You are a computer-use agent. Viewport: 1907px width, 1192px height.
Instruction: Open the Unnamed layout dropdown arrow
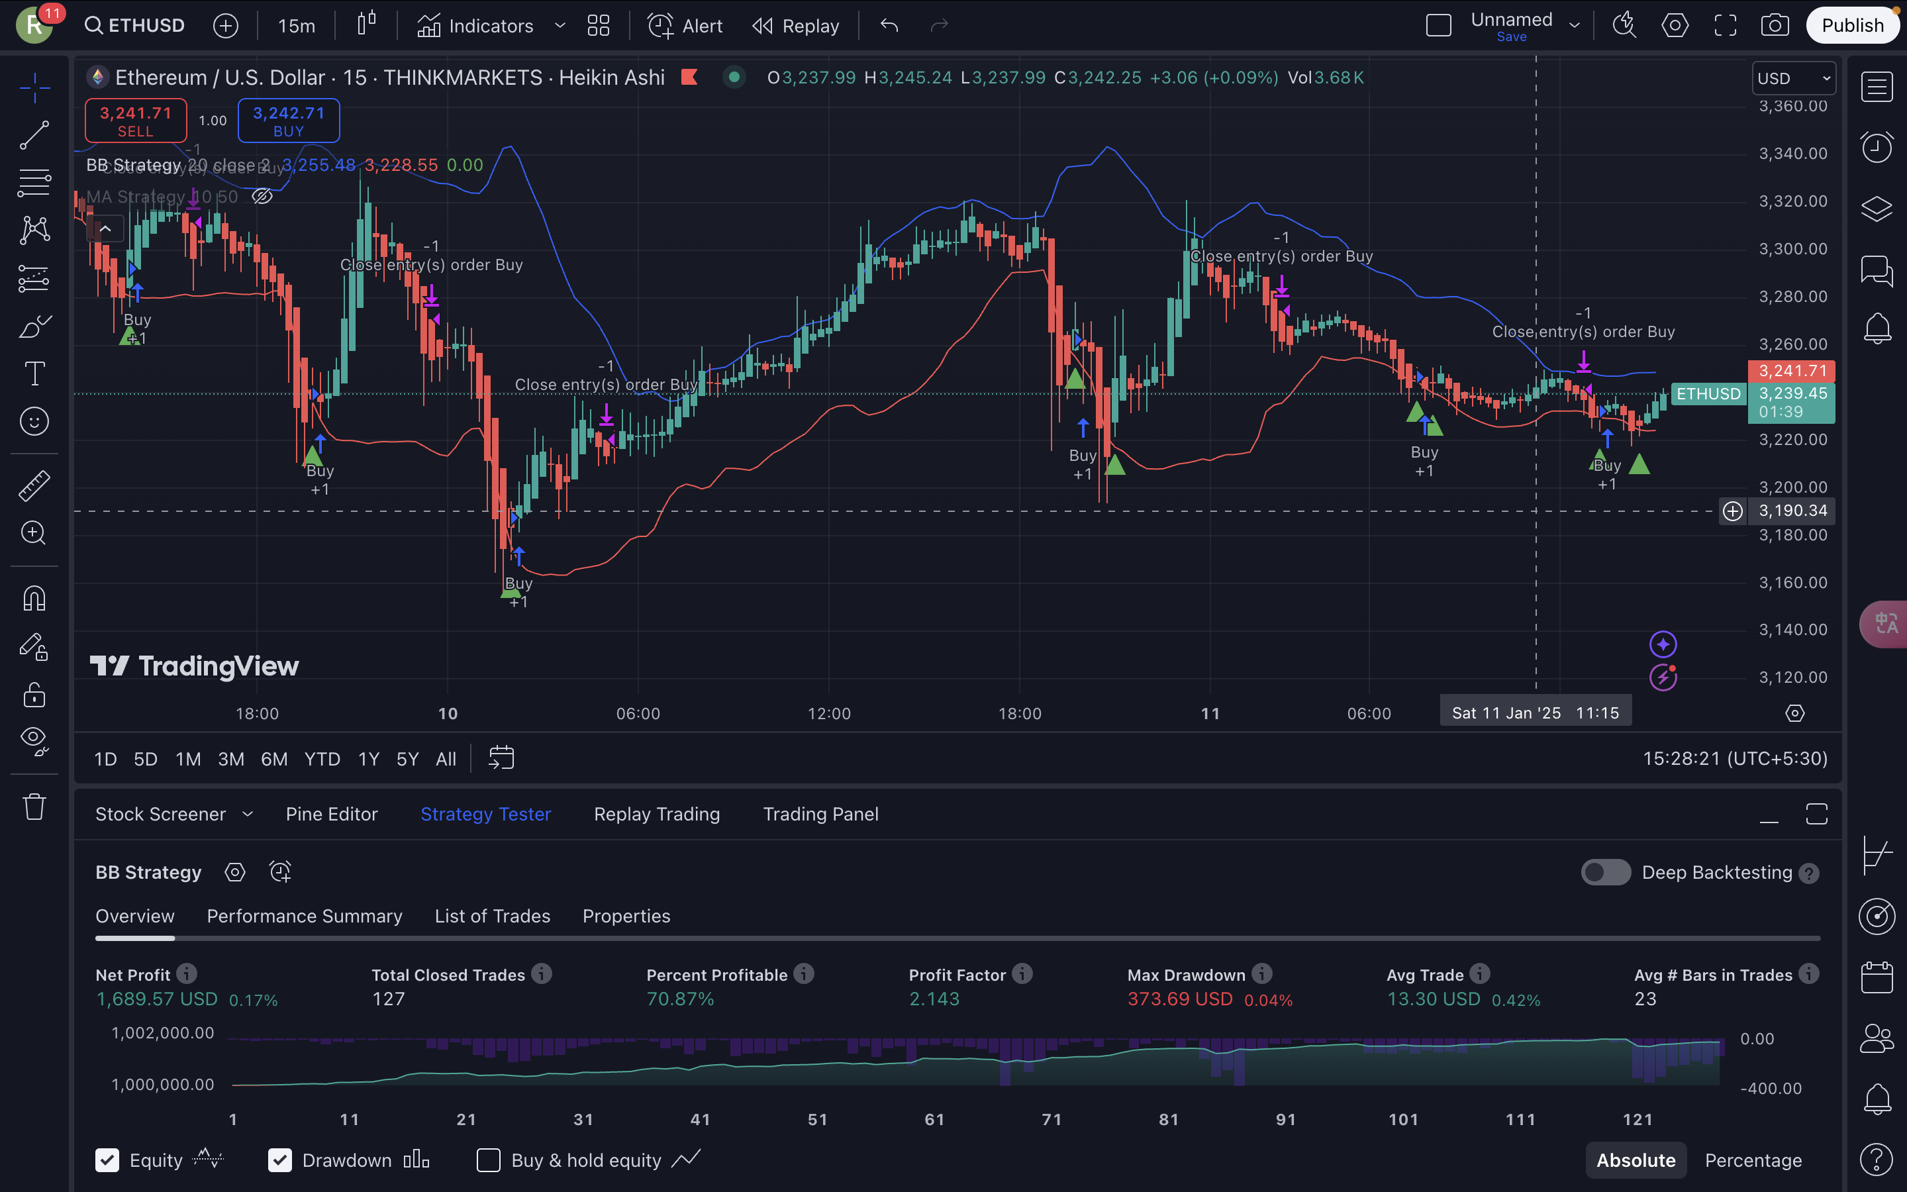[x=1575, y=25]
